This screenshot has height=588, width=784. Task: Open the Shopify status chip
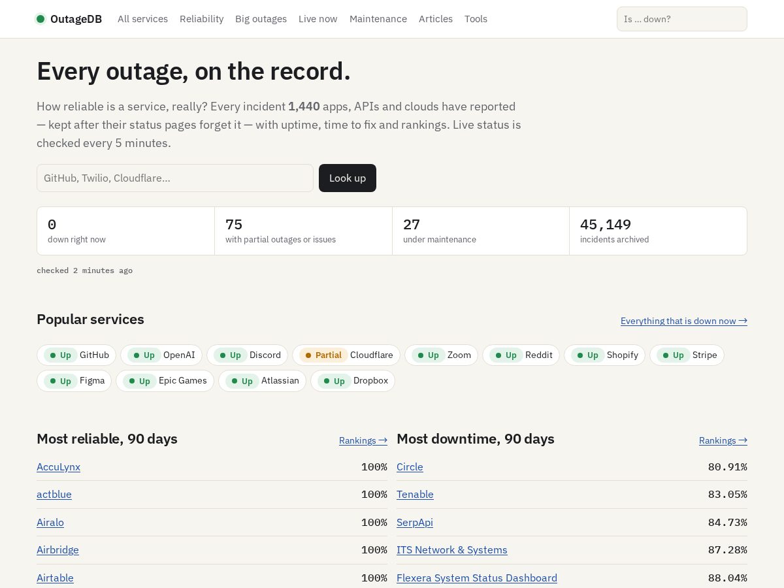coord(604,355)
